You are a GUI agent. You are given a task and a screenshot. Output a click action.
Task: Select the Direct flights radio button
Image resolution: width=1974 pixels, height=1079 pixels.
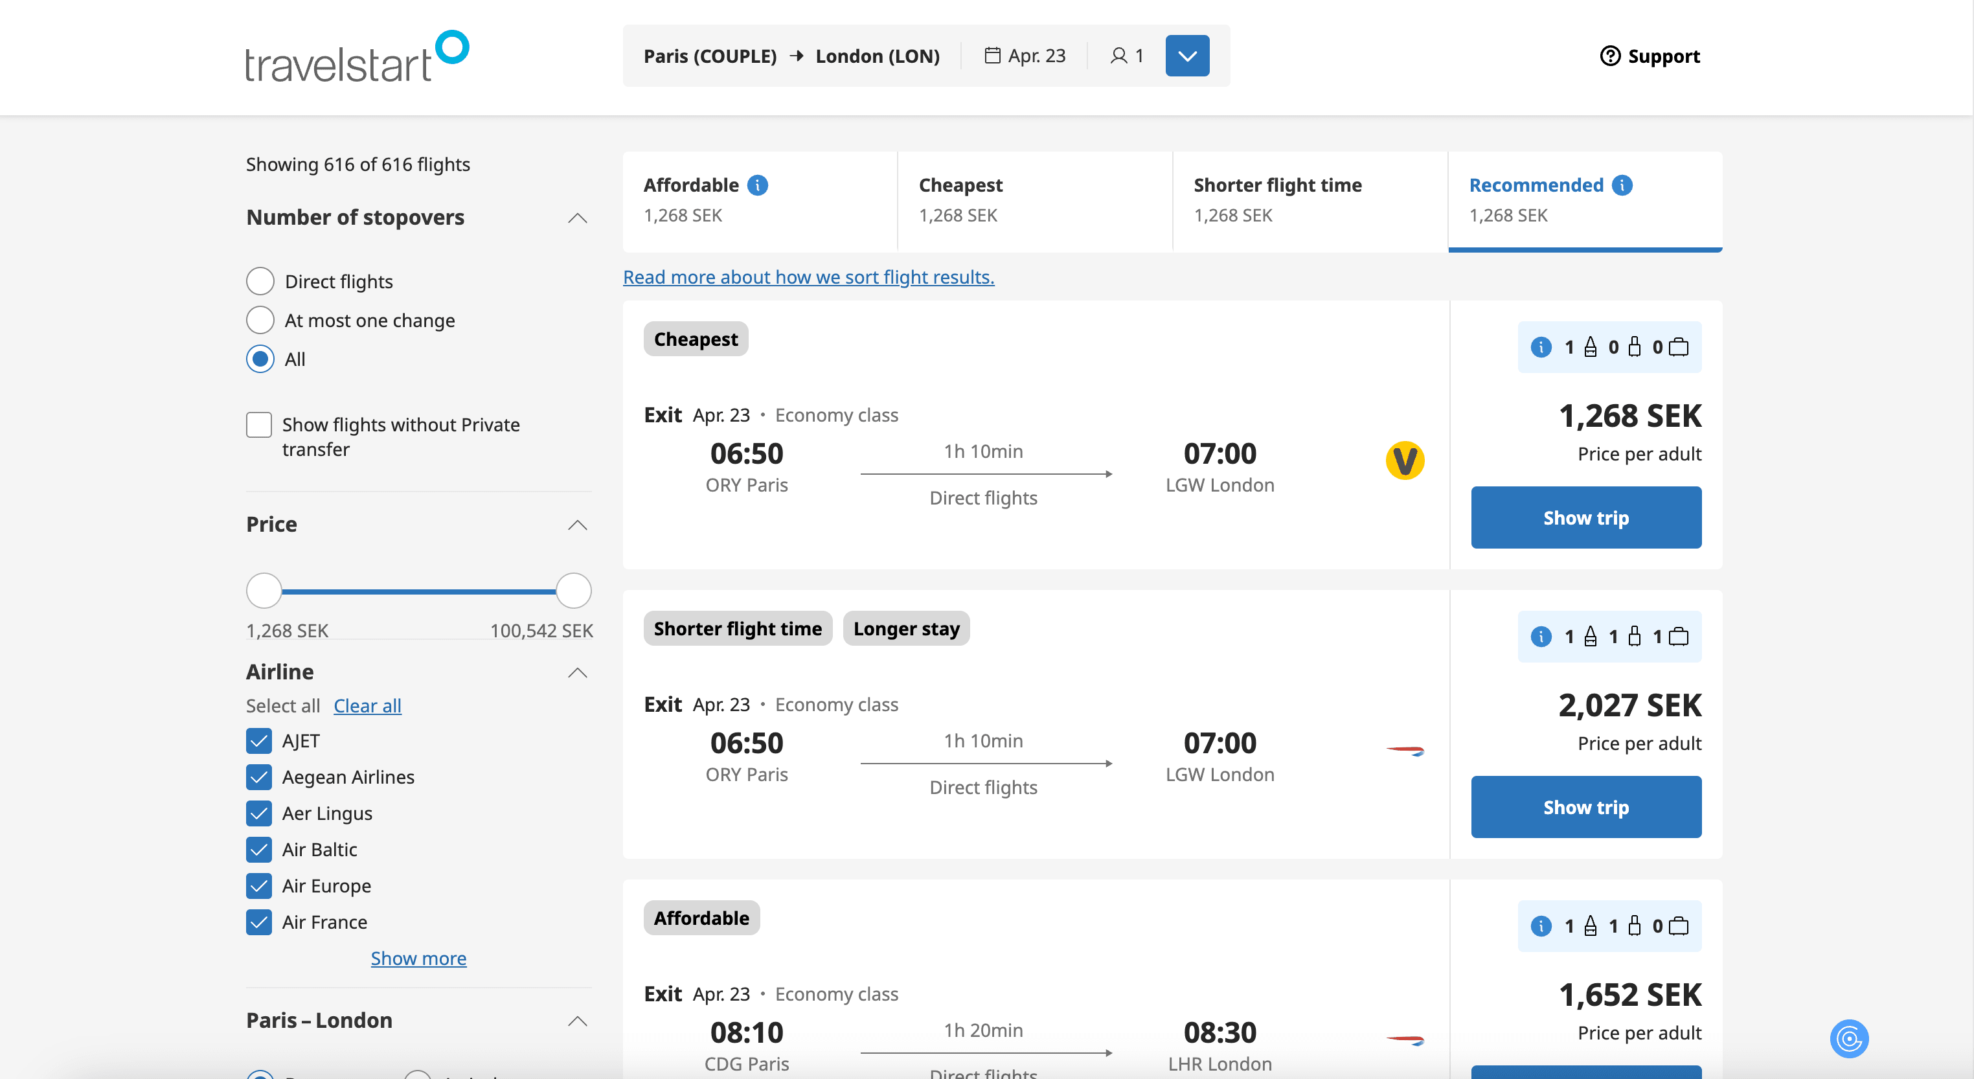260,281
